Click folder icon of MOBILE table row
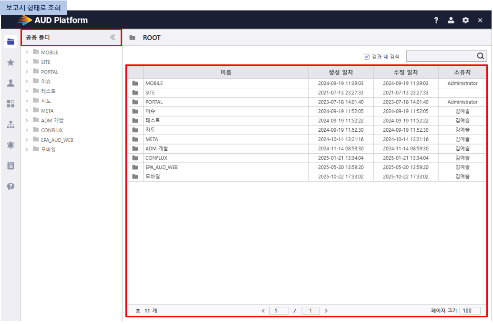The width and height of the screenshot is (493, 324). point(135,84)
